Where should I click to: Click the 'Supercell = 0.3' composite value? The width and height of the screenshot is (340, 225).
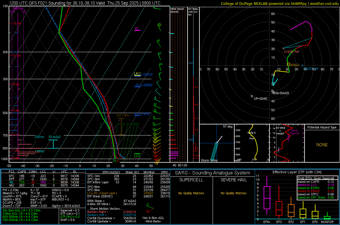pyautogui.click(x=70, y=210)
